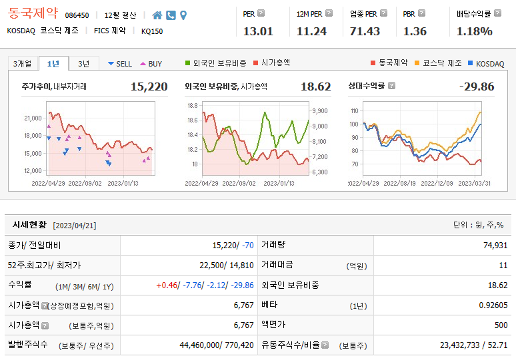Click red 동국제약 legend swatch
Image resolution: width=516 pixels, height=360 pixels.
(373, 63)
